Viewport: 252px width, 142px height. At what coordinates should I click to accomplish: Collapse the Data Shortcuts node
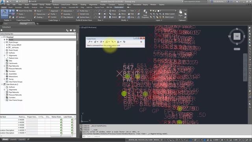point(2,84)
